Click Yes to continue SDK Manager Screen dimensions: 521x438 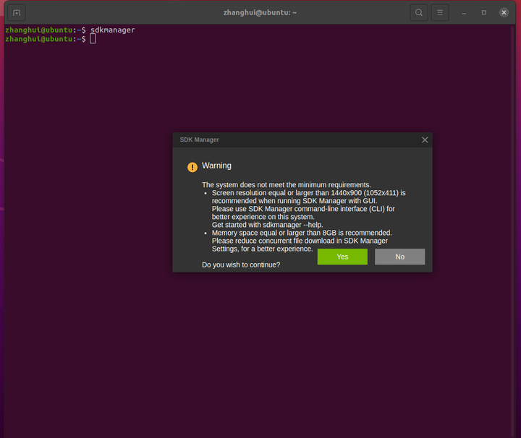click(x=342, y=257)
